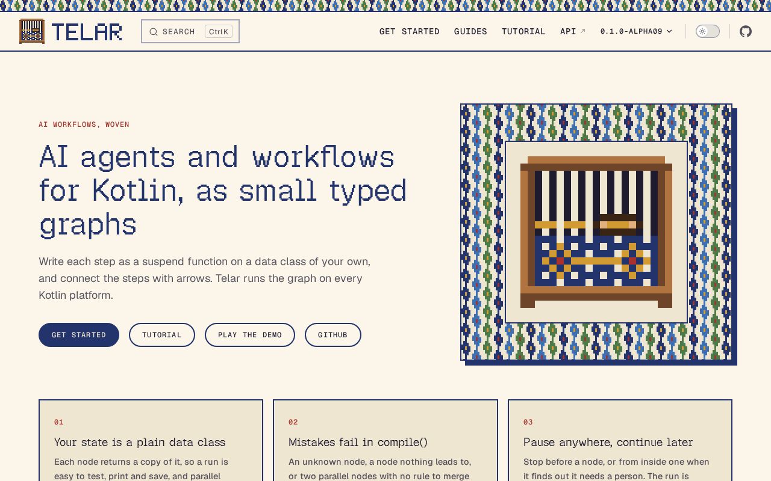Open the API external nav link

[573, 31]
